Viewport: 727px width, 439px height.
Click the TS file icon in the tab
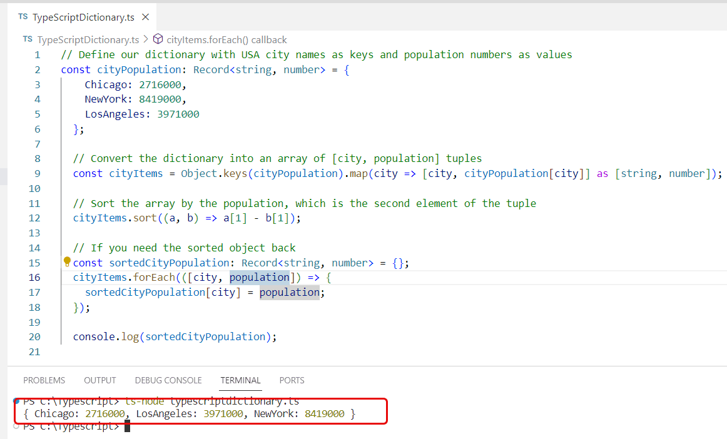click(23, 17)
